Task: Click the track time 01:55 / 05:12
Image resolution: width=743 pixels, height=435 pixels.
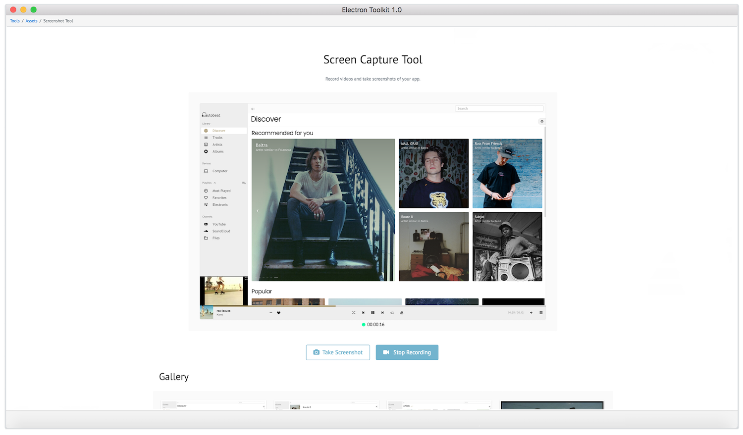Action: [516, 313]
